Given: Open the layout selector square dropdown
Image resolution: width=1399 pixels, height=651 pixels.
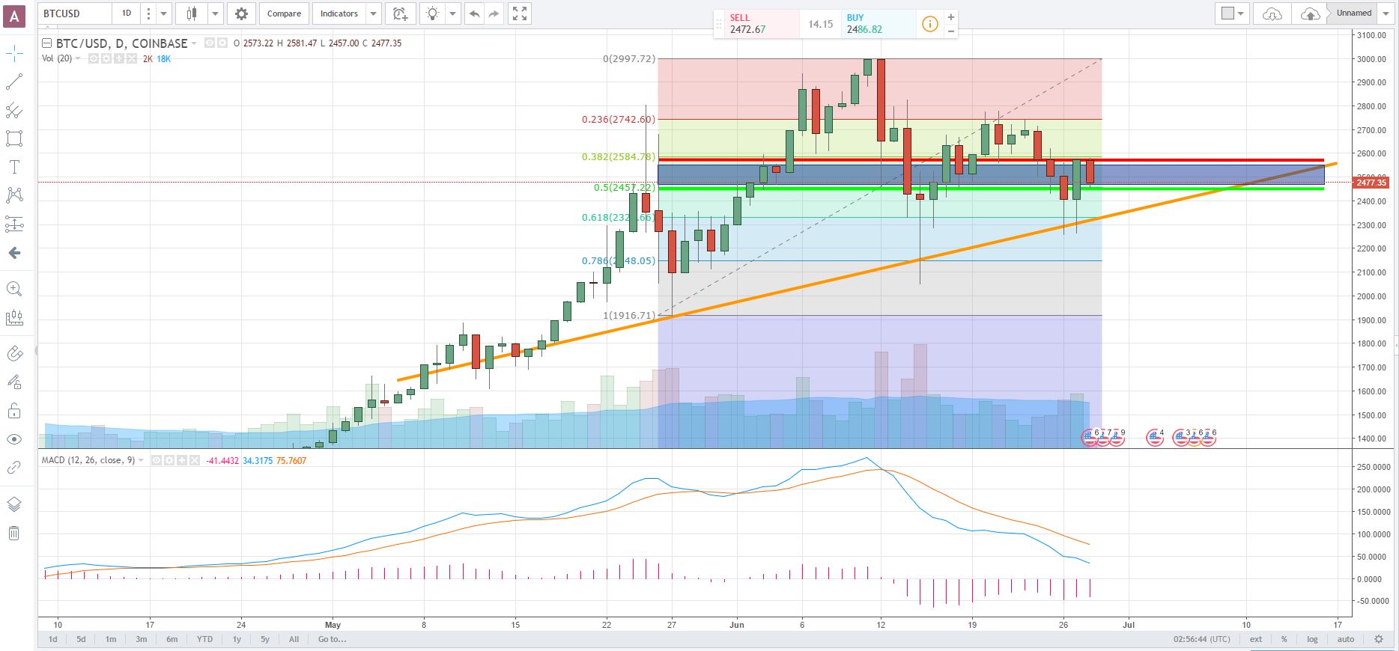Looking at the screenshot, I should click(1232, 13).
